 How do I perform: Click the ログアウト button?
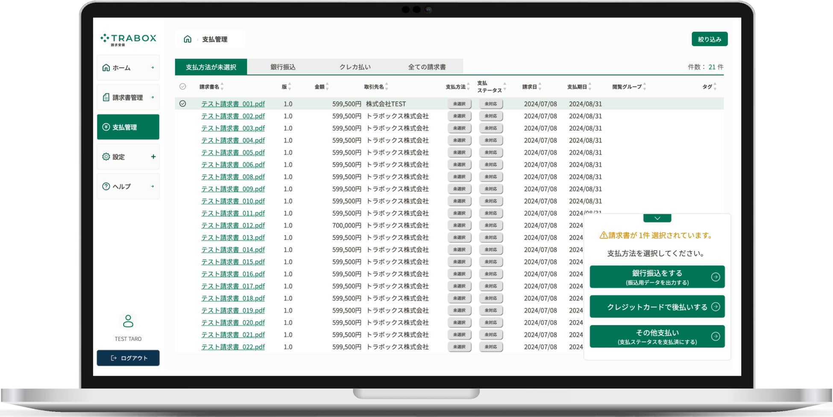pyautogui.click(x=128, y=358)
